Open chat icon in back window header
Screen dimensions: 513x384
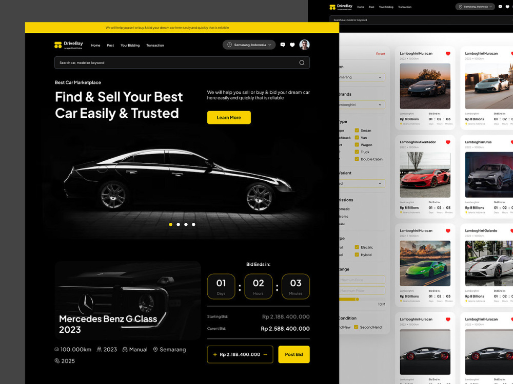point(500,7)
